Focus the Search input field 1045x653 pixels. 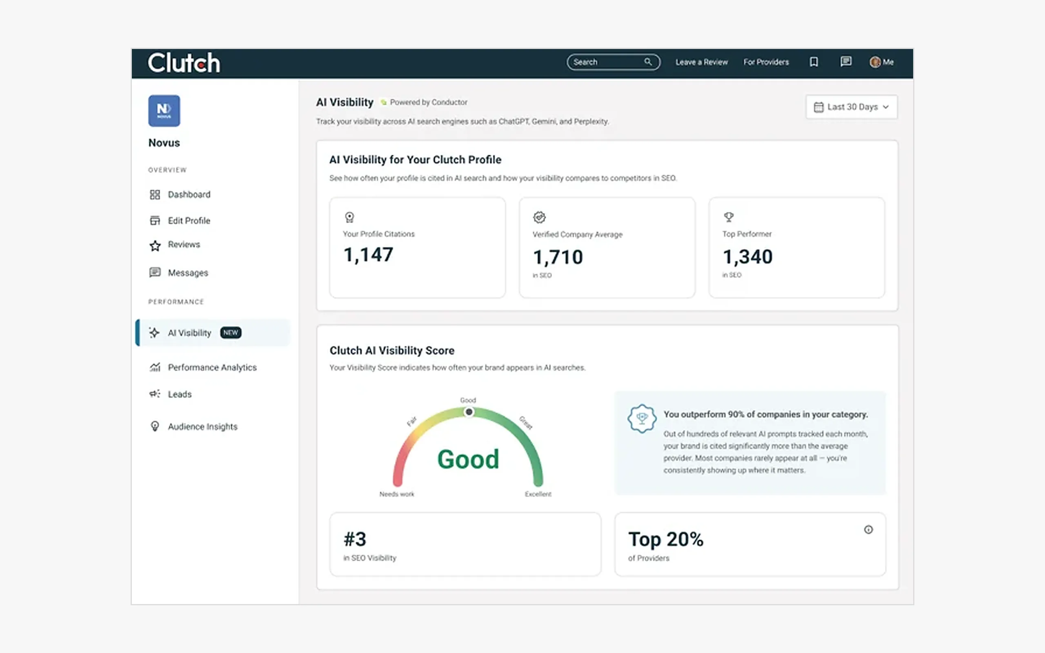click(613, 62)
